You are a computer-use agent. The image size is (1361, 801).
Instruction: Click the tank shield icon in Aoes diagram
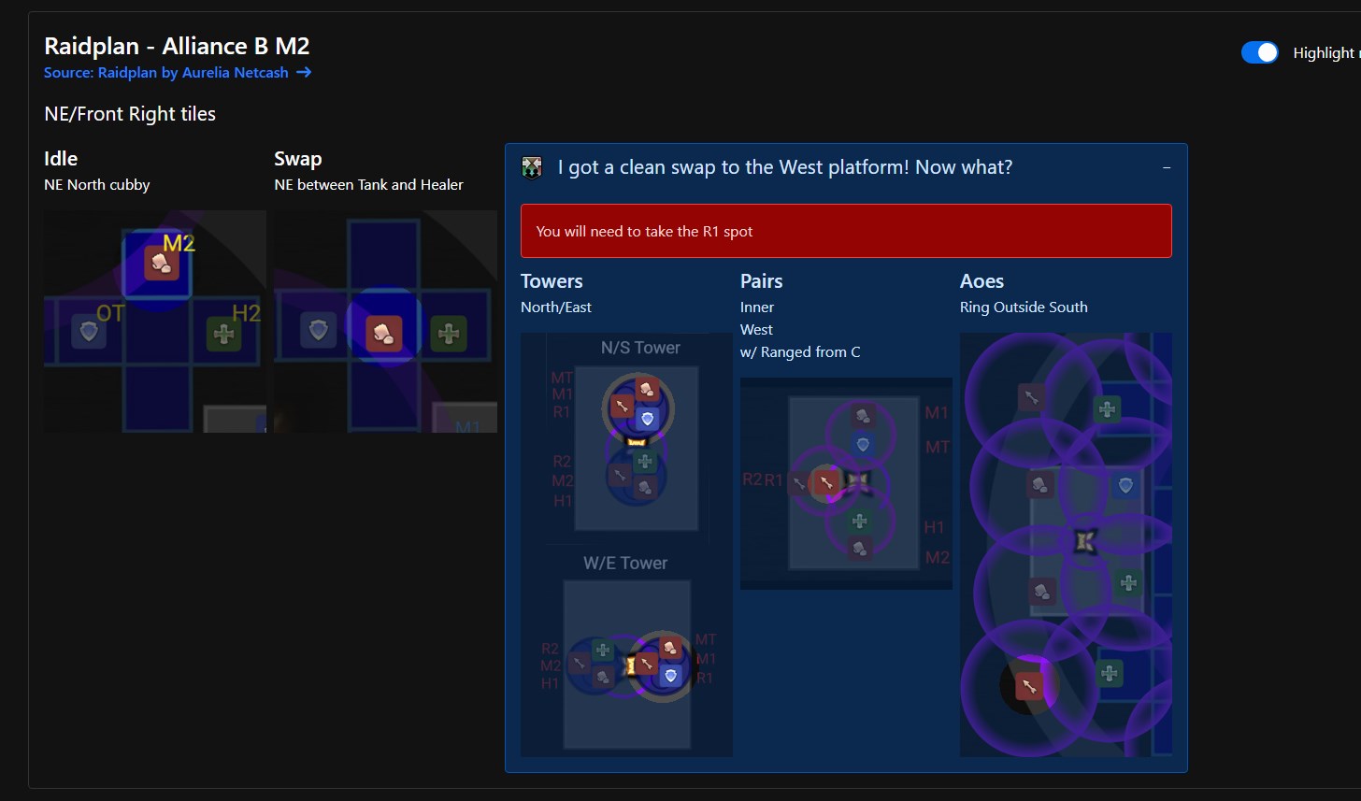point(1126,485)
